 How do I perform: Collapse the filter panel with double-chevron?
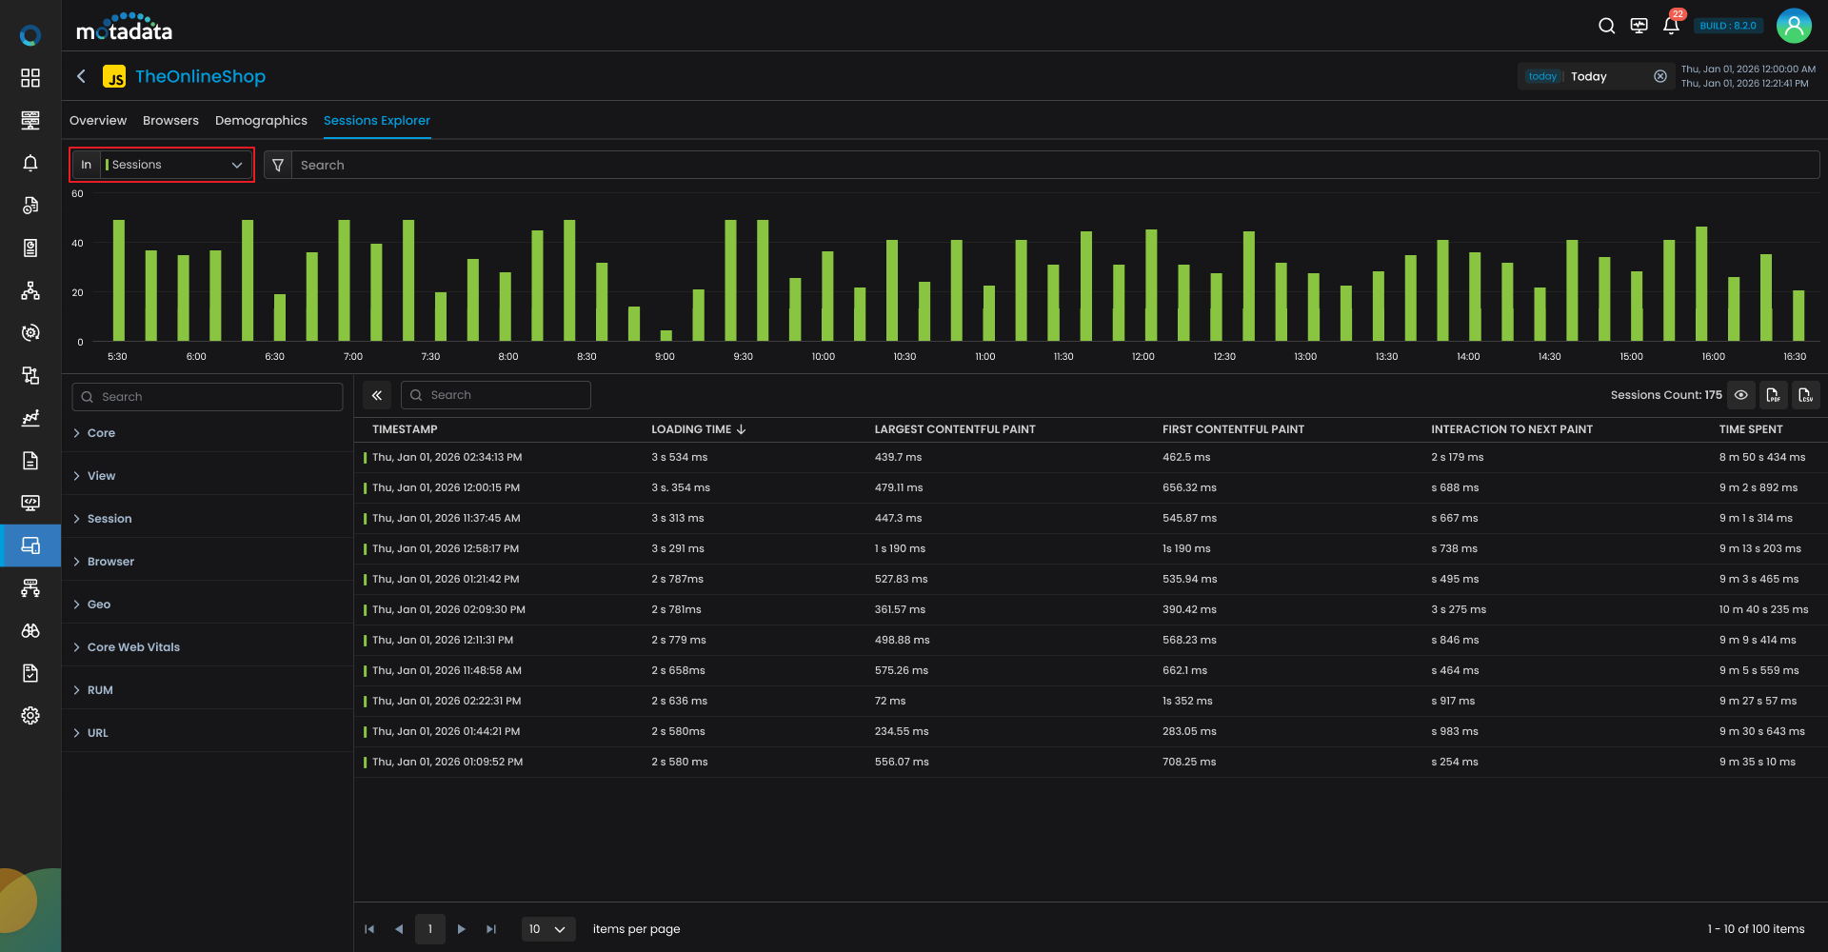(377, 395)
